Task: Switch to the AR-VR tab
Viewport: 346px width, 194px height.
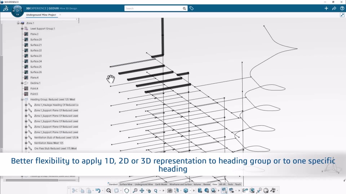Action: (222, 184)
